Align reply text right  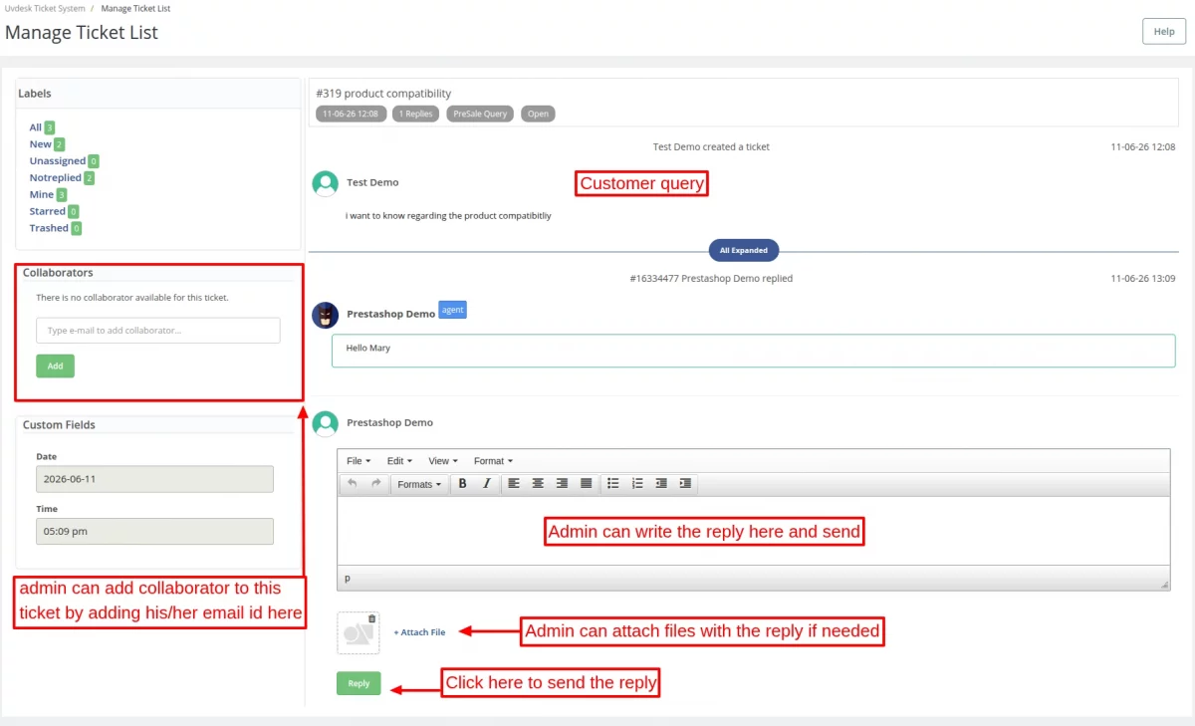pyautogui.click(x=562, y=484)
